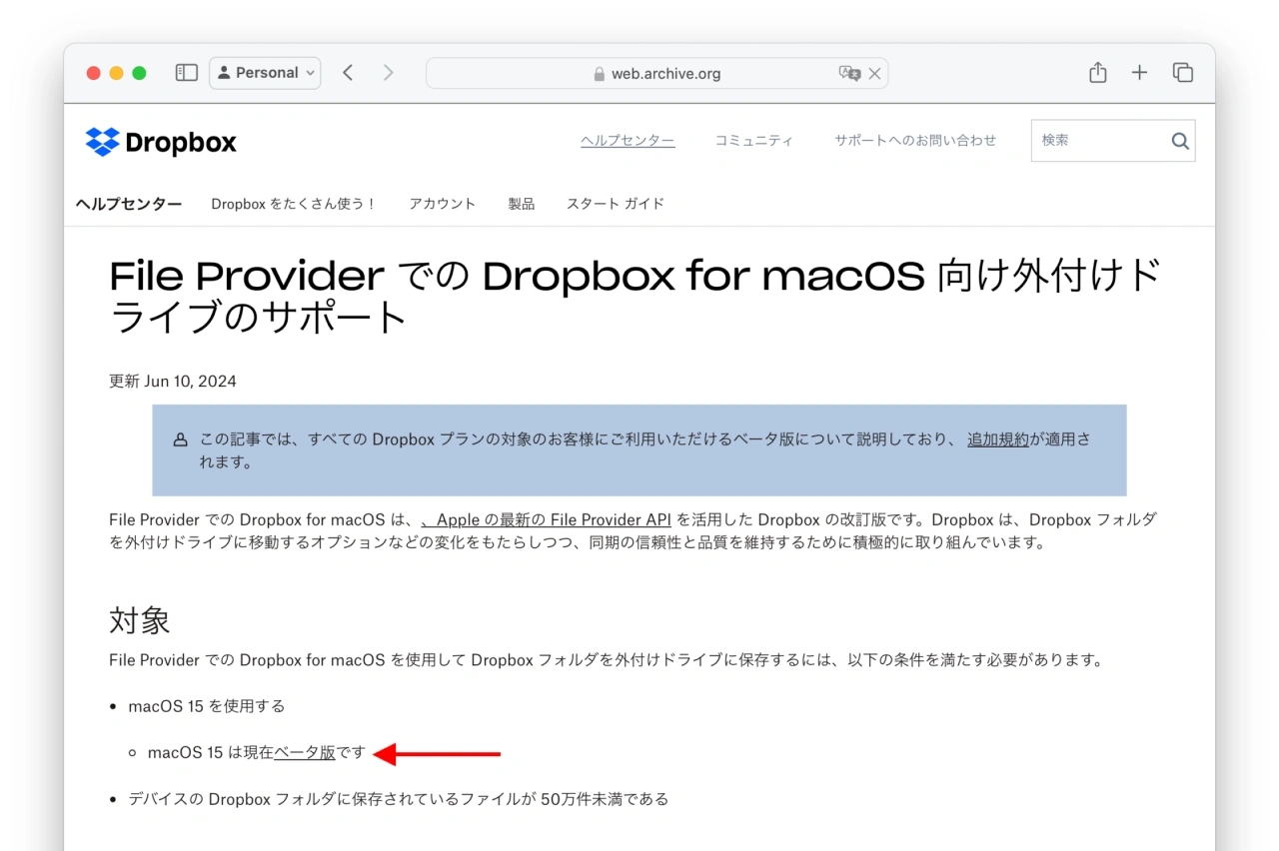The width and height of the screenshot is (1279, 851).
Task: Click the Dropbox logo
Action: (161, 142)
